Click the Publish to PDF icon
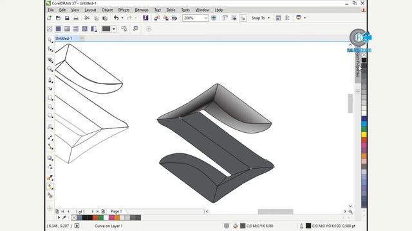Viewport: 412px width, 231px height. coord(174,18)
